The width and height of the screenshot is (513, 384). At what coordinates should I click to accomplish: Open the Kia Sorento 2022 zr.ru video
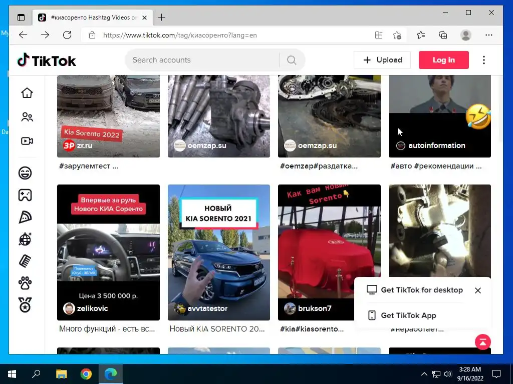108,116
